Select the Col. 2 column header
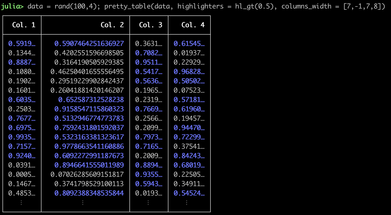The height and width of the screenshot is (215, 391). point(112,25)
